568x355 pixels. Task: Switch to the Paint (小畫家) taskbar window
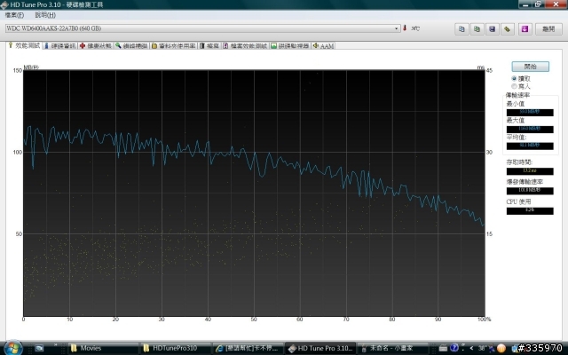392,348
